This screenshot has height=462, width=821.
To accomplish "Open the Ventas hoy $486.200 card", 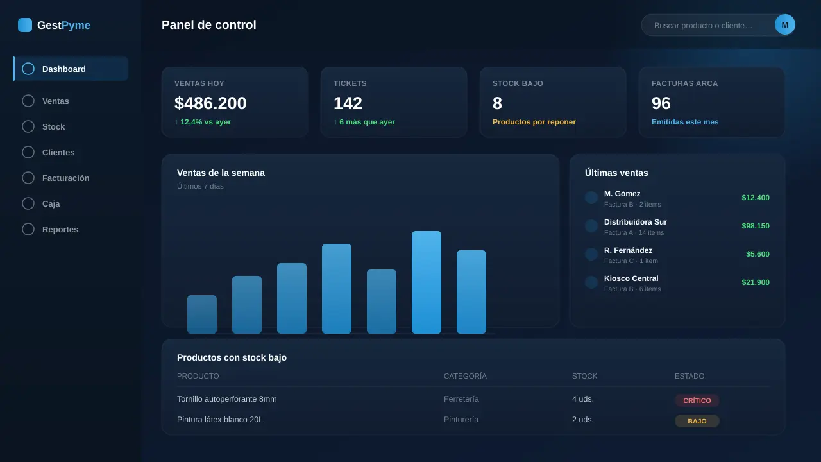I will pos(235,102).
